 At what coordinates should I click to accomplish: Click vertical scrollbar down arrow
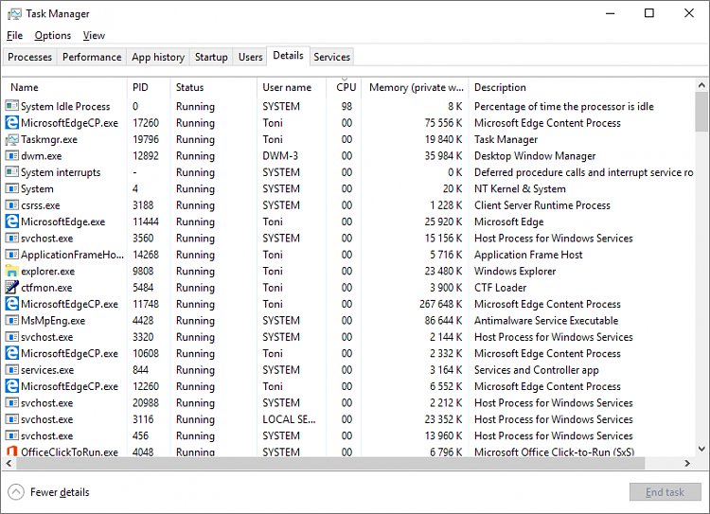pyautogui.click(x=701, y=450)
